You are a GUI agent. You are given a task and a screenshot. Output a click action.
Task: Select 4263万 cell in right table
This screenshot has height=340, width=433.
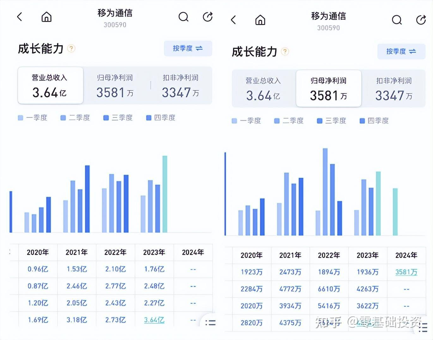pos(368,289)
